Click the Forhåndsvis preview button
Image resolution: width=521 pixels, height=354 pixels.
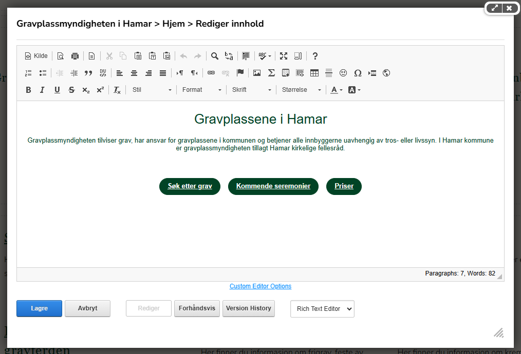point(197,308)
